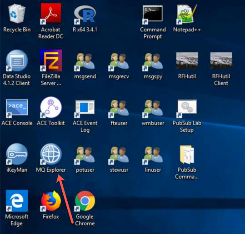Click the msgspy desktop shortcut
The image size is (245, 234).
coord(153,62)
